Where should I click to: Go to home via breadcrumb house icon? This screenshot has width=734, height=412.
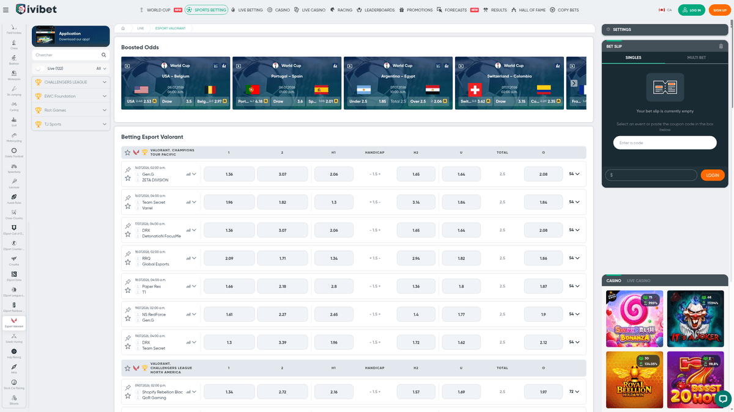click(x=123, y=29)
